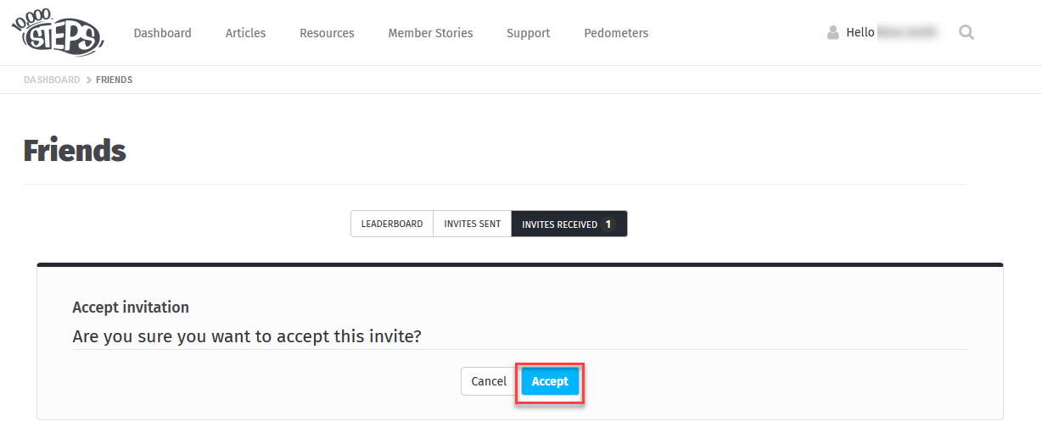This screenshot has width=1042, height=438.
Task: Click the Friends page heading
Action: [75, 150]
